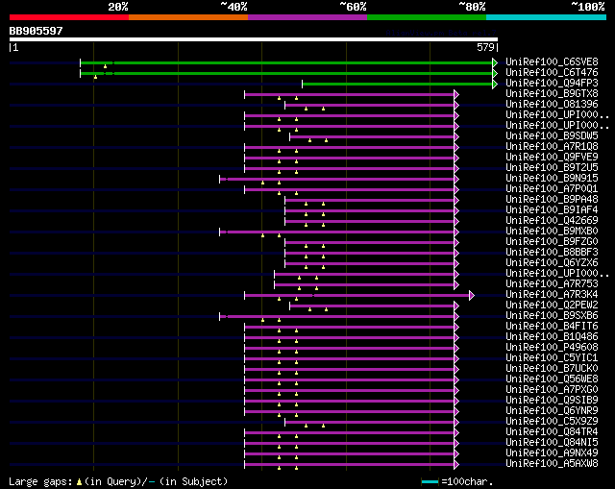Select the UniRef100_B9N915 label
This screenshot has height=489, width=615.
pyautogui.click(x=552, y=179)
